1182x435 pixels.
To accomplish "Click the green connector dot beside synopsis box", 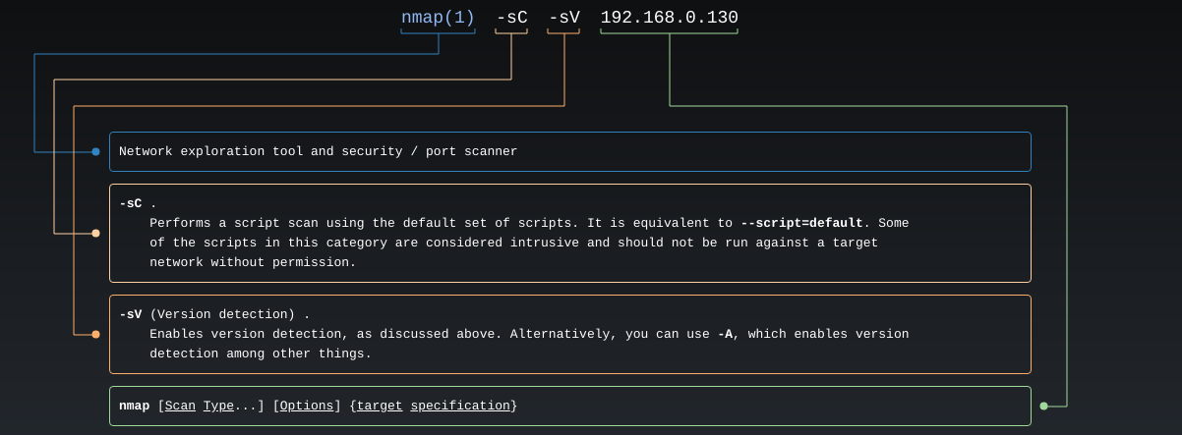I will pos(1044,406).
